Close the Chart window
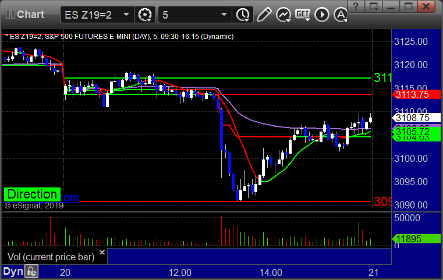The height and width of the screenshot is (280, 443). (426, 6)
